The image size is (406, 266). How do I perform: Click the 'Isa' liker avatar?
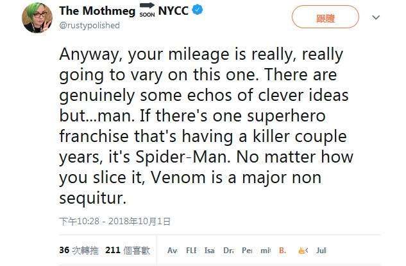pos(210,250)
